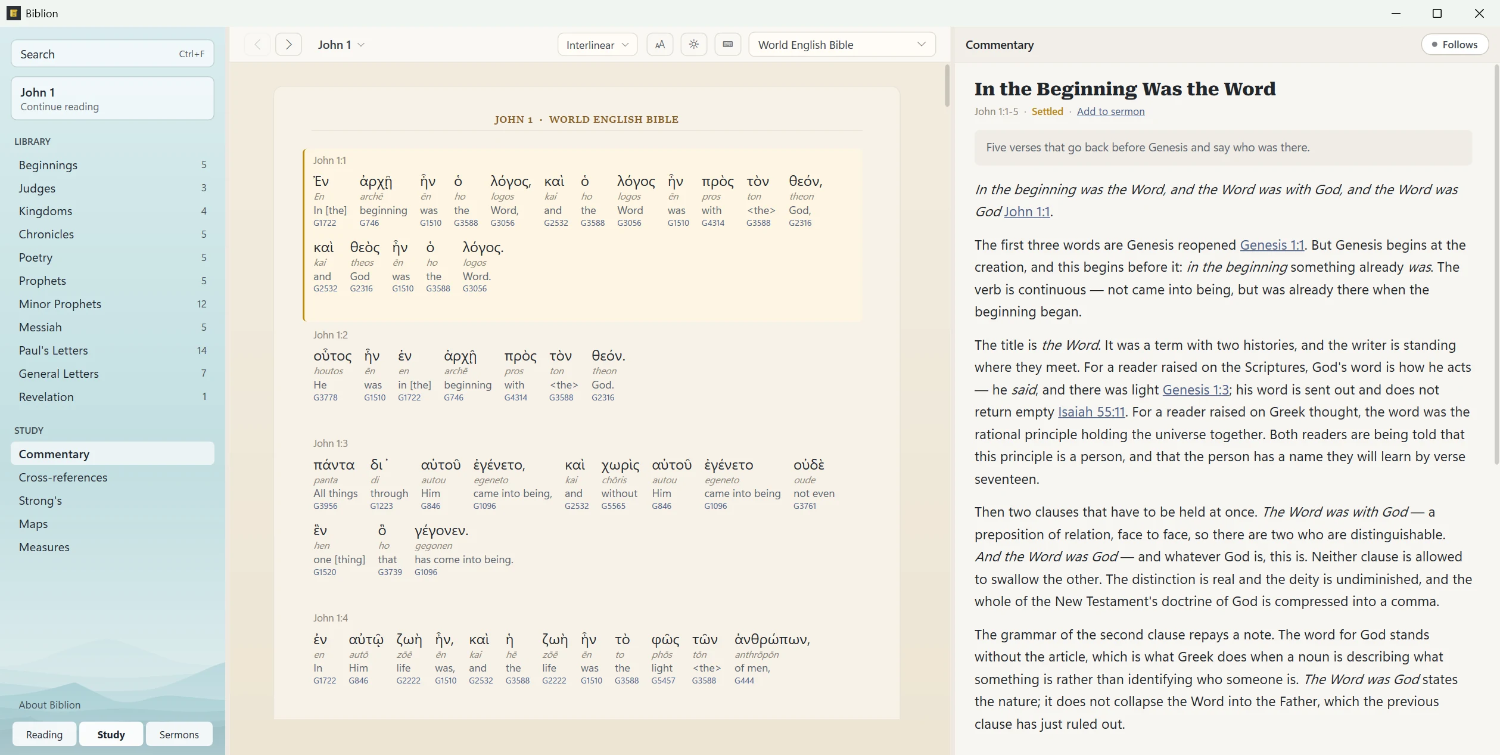Follow the John 1:1 link in commentary
This screenshot has width=1500, height=755.
point(1027,212)
